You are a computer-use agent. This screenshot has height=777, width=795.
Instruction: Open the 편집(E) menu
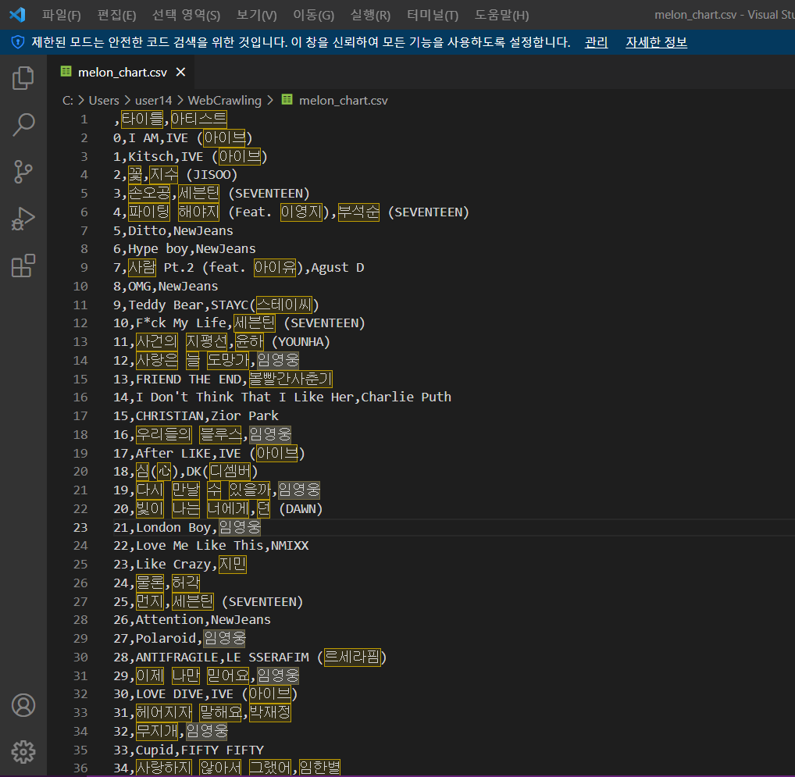[x=116, y=15]
